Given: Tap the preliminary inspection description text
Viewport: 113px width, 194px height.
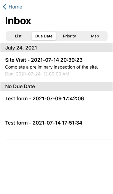Looking at the screenshot, I should point(51,67).
